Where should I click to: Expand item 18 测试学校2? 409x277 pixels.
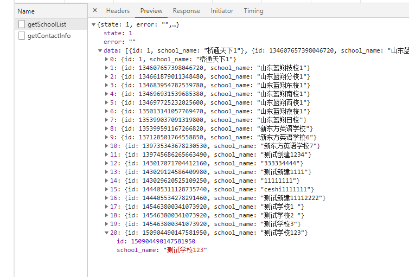point(106,215)
